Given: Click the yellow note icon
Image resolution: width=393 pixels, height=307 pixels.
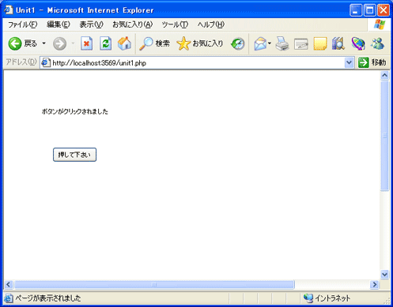Looking at the screenshot, I should pyautogui.click(x=320, y=43).
